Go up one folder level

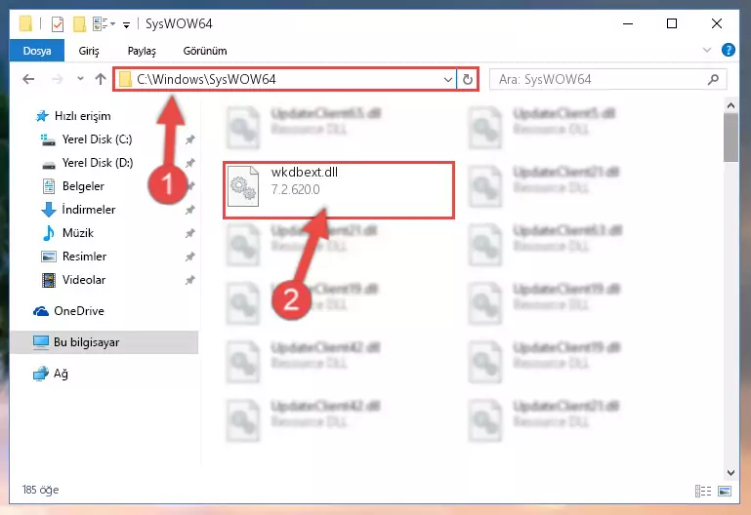point(101,79)
